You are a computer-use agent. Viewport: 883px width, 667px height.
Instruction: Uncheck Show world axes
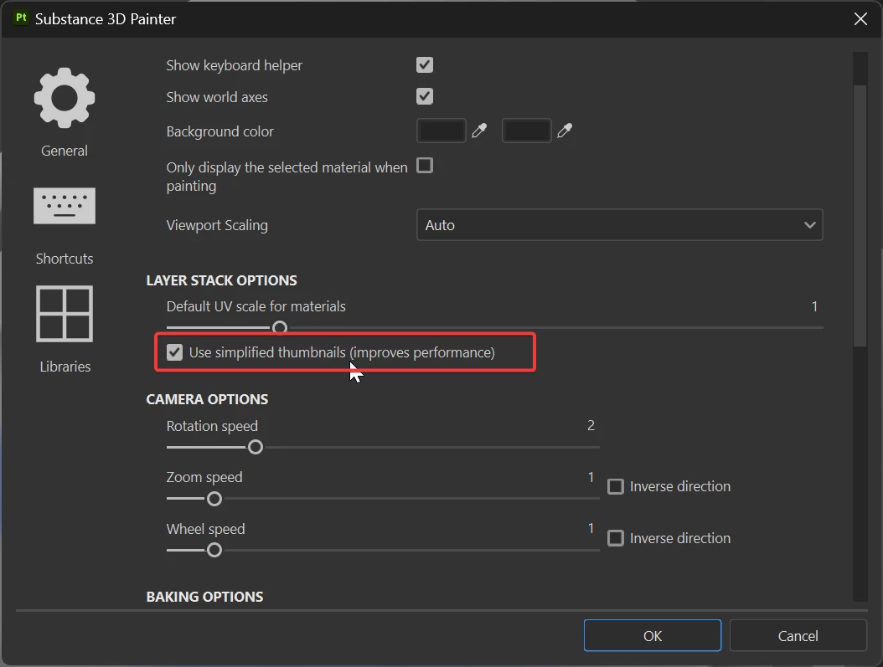pyautogui.click(x=425, y=96)
